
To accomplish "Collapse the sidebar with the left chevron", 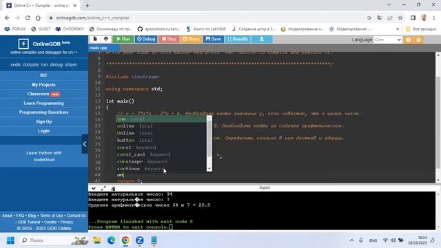I will coord(85,144).
